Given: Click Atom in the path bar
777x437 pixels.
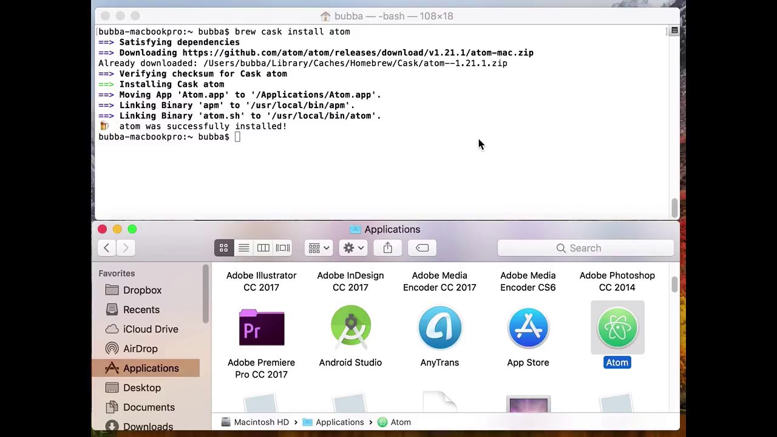Looking at the screenshot, I should point(394,422).
